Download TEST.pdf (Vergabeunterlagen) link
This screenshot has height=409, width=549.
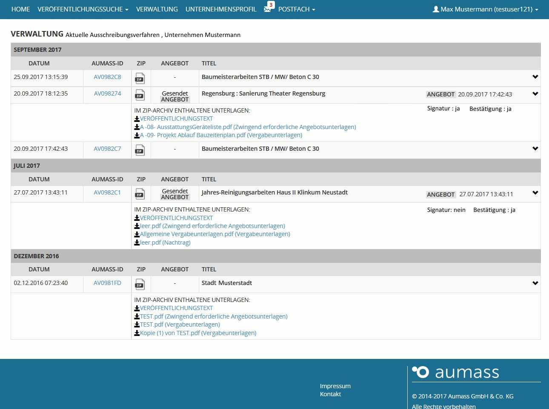(x=180, y=324)
